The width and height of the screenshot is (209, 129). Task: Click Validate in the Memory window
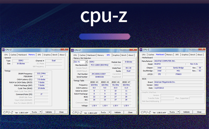[48, 112]
